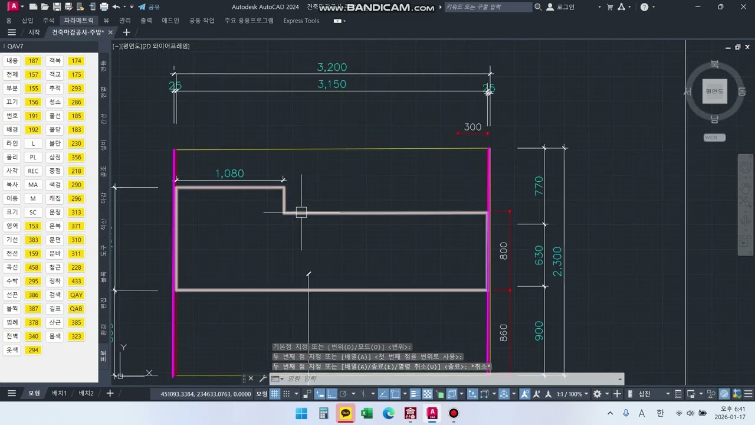Open the 파라메트릭 ribbon tab
This screenshot has width=755, height=425.
[x=78, y=21]
